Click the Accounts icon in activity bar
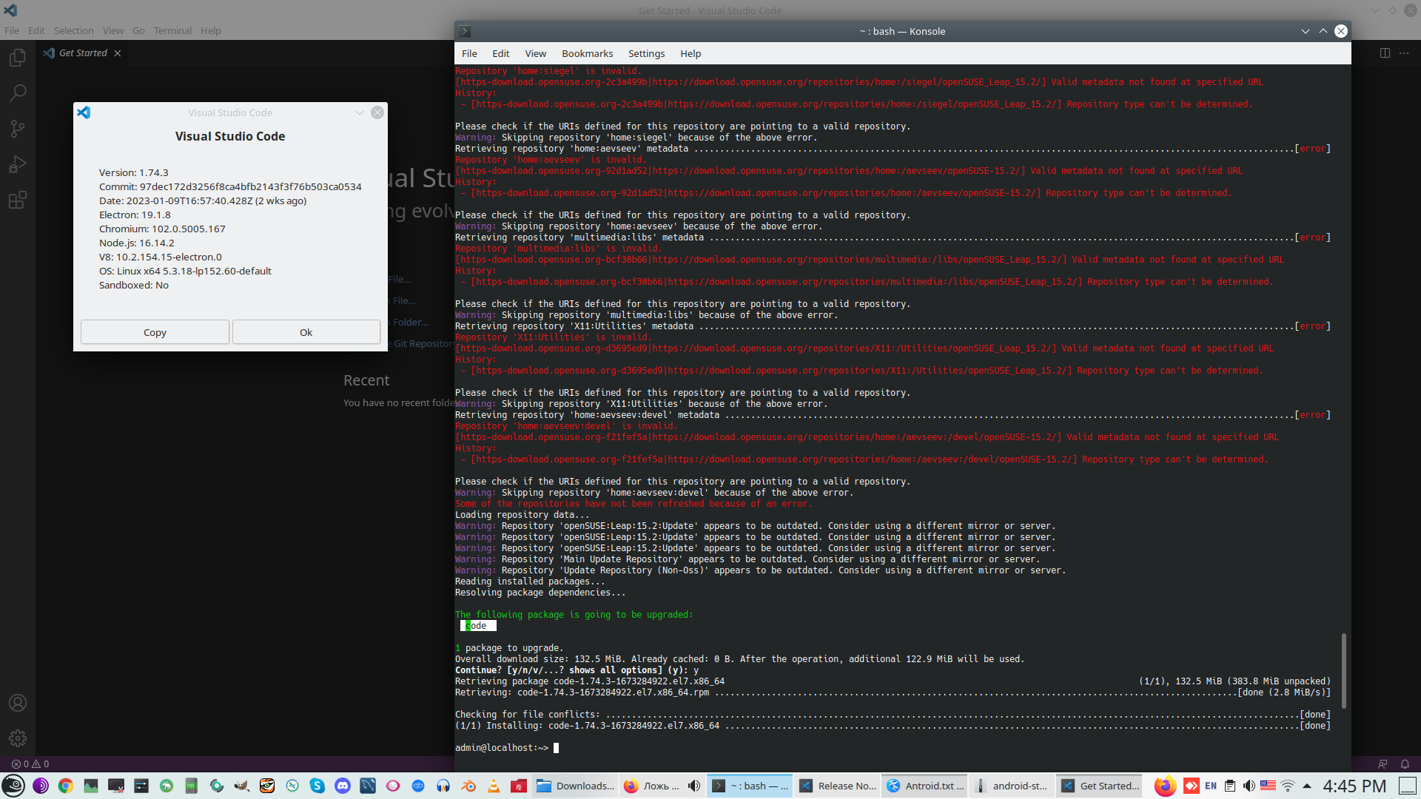Screen dimensions: 1421x799 click(x=18, y=703)
